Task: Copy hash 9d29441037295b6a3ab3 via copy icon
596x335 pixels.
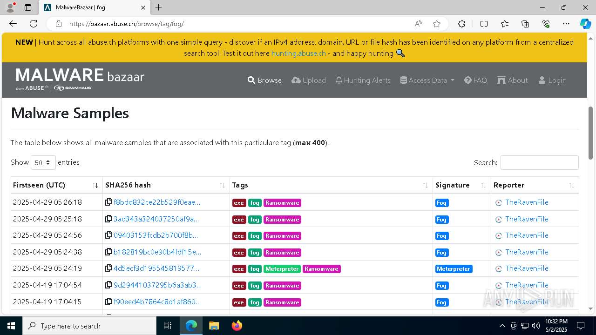Action: [108, 285]
